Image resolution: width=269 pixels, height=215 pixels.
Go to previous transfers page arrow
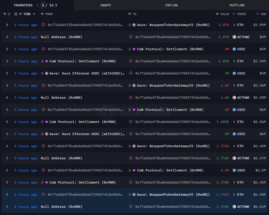pos(38,5)
